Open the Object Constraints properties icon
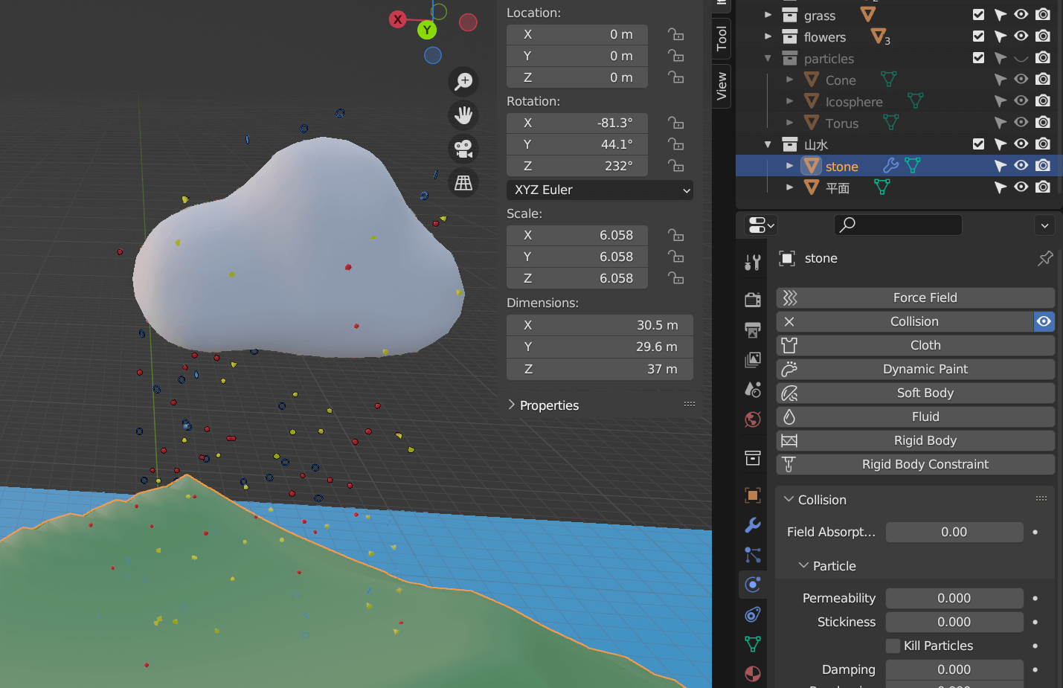The height and width of the screenshot is (688, 1063). coord(753,614)
